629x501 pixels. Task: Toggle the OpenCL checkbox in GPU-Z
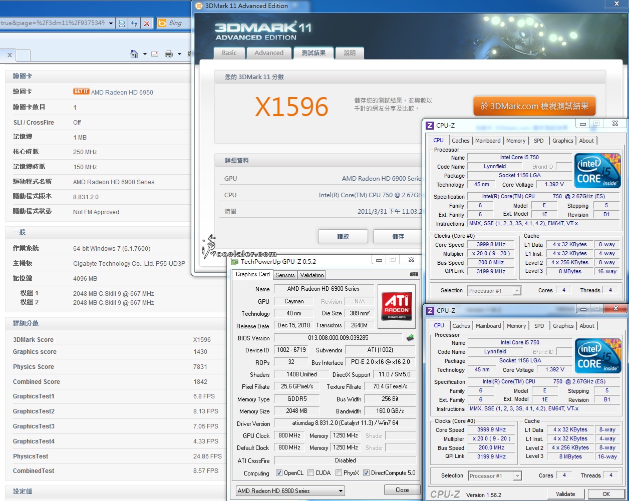pos(279,473)
